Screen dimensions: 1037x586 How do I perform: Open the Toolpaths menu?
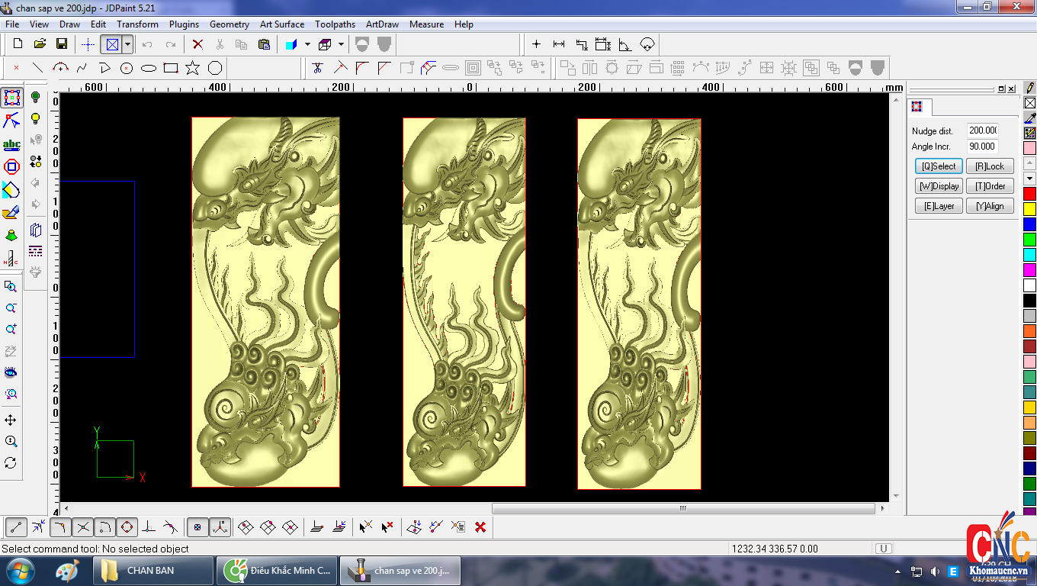[x=335, y=24]
